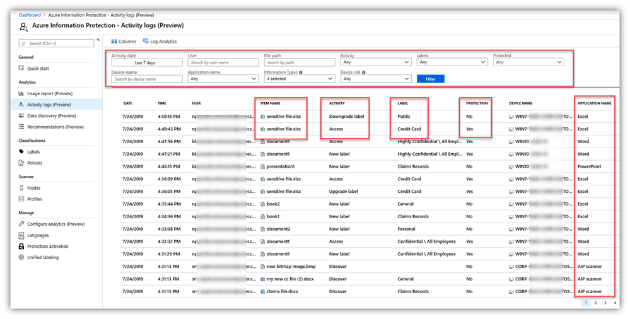The width and height of the screenshot is (630, 319).
Task: Click the Public label cell
Action: (404, 117)
